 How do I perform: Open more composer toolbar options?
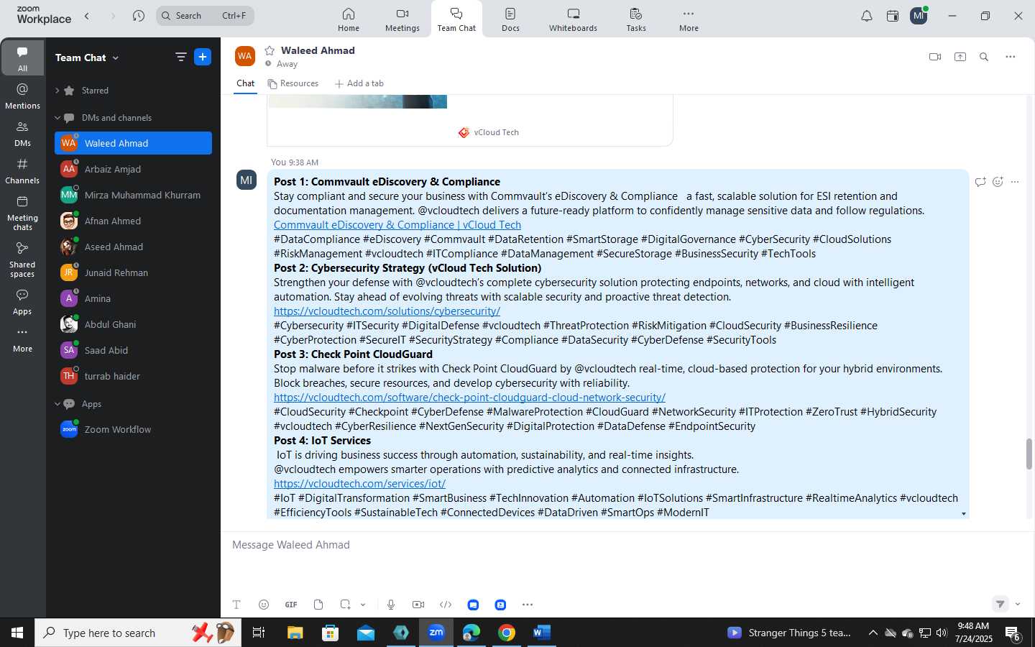click(x=528, y=605)
